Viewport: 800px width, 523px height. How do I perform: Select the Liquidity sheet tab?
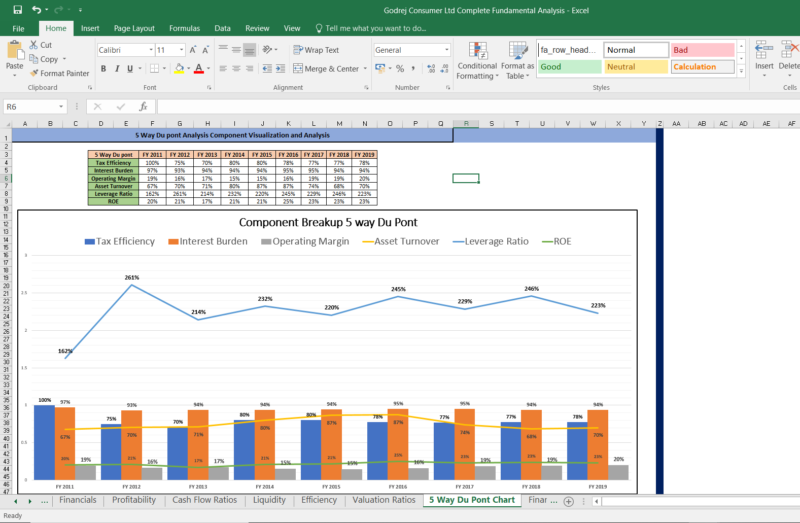tap(269, 500)
